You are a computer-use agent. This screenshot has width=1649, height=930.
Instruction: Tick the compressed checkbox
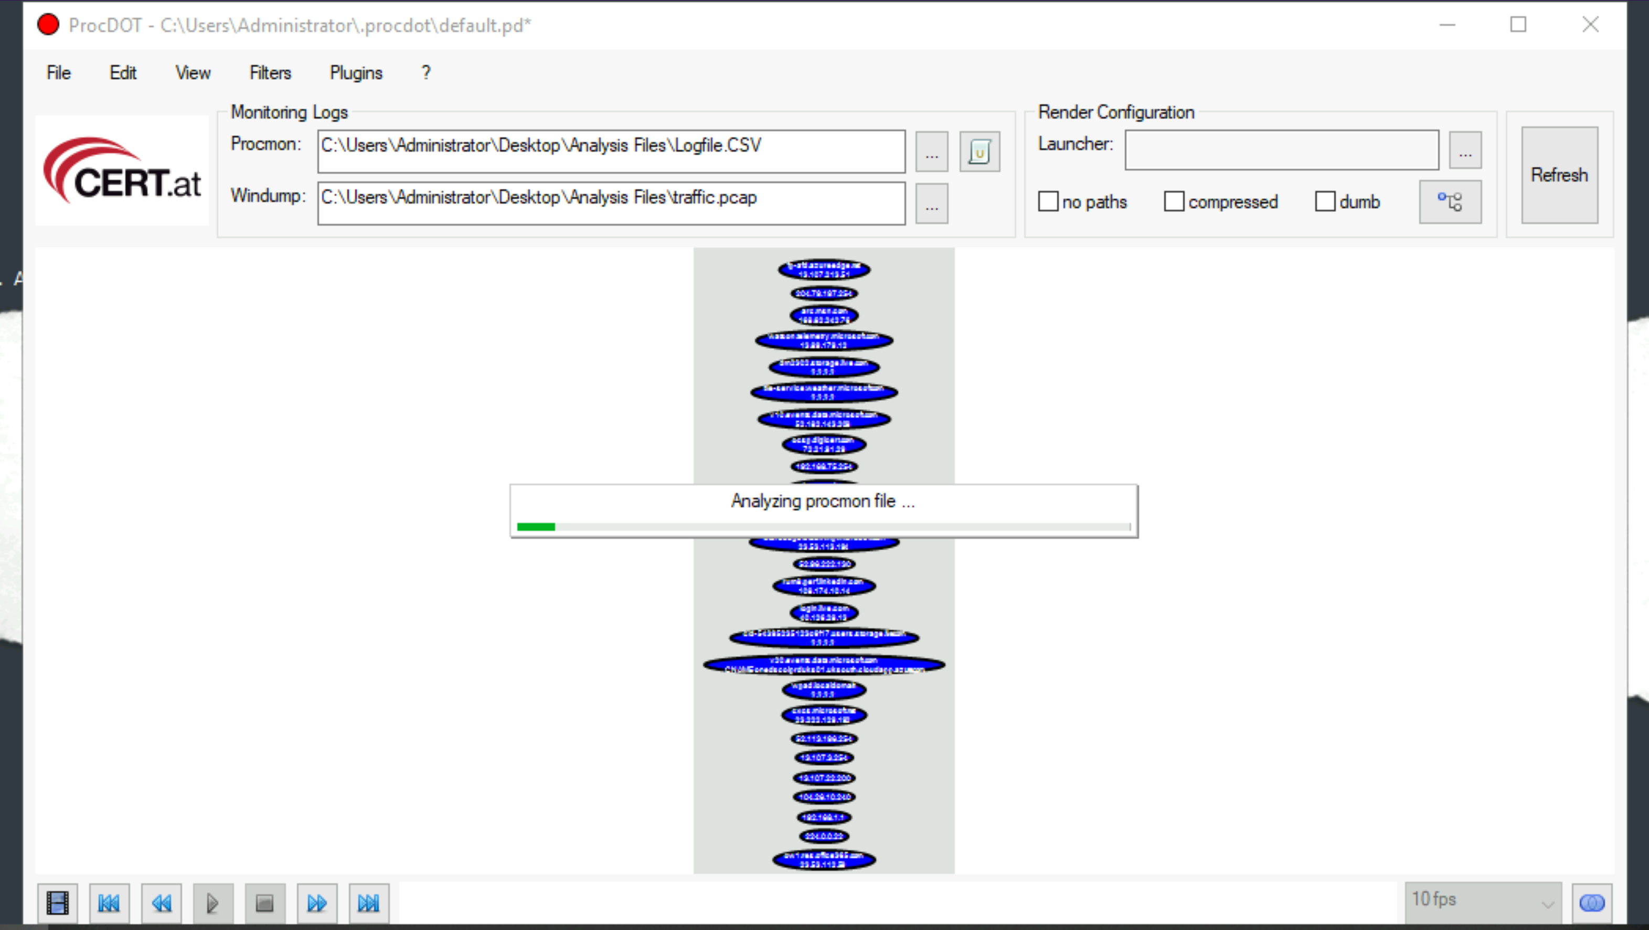[1173, 201]
